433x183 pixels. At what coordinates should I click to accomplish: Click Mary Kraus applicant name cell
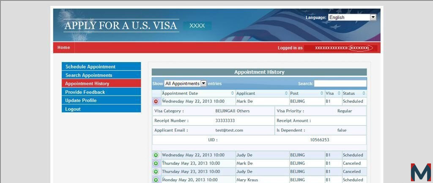(262, 180)
